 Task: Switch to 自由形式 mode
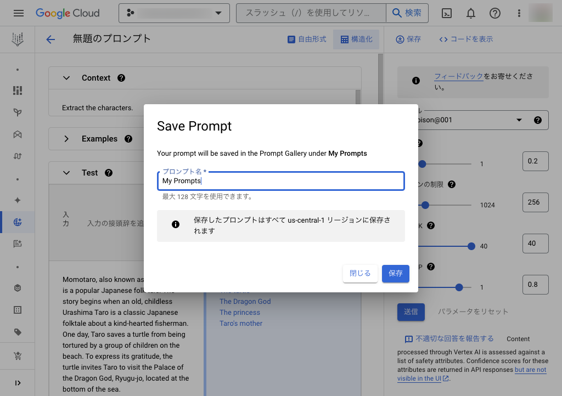pos(307,39)
